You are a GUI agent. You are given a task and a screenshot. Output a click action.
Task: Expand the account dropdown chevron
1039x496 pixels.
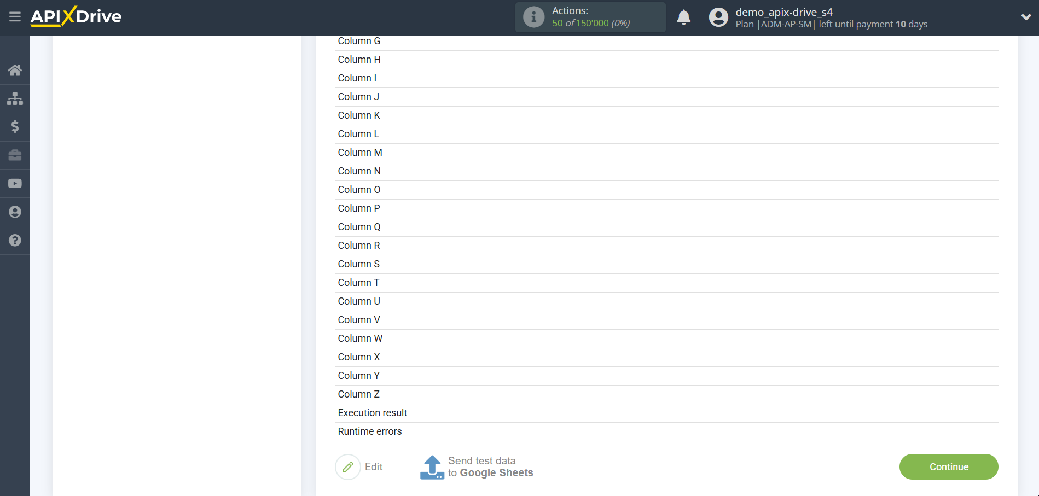click(1026, 17)
